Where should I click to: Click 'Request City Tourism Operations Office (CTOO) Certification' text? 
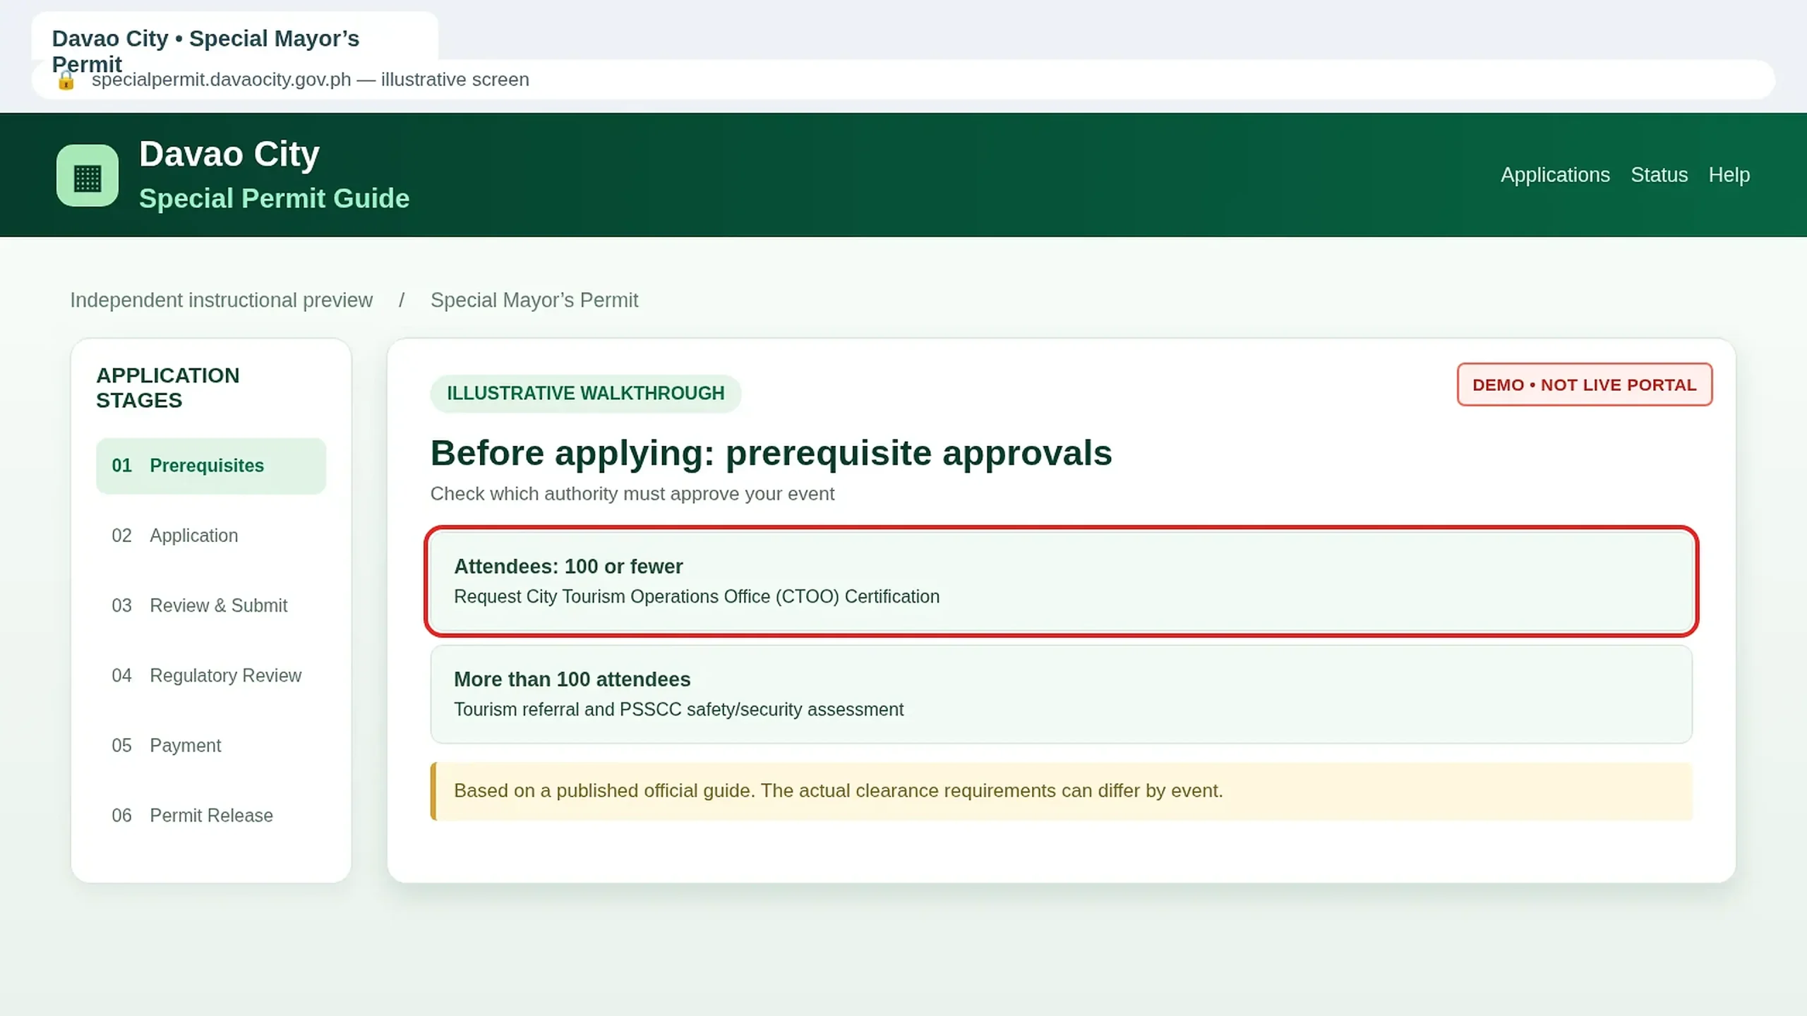[x=697, y=597]
